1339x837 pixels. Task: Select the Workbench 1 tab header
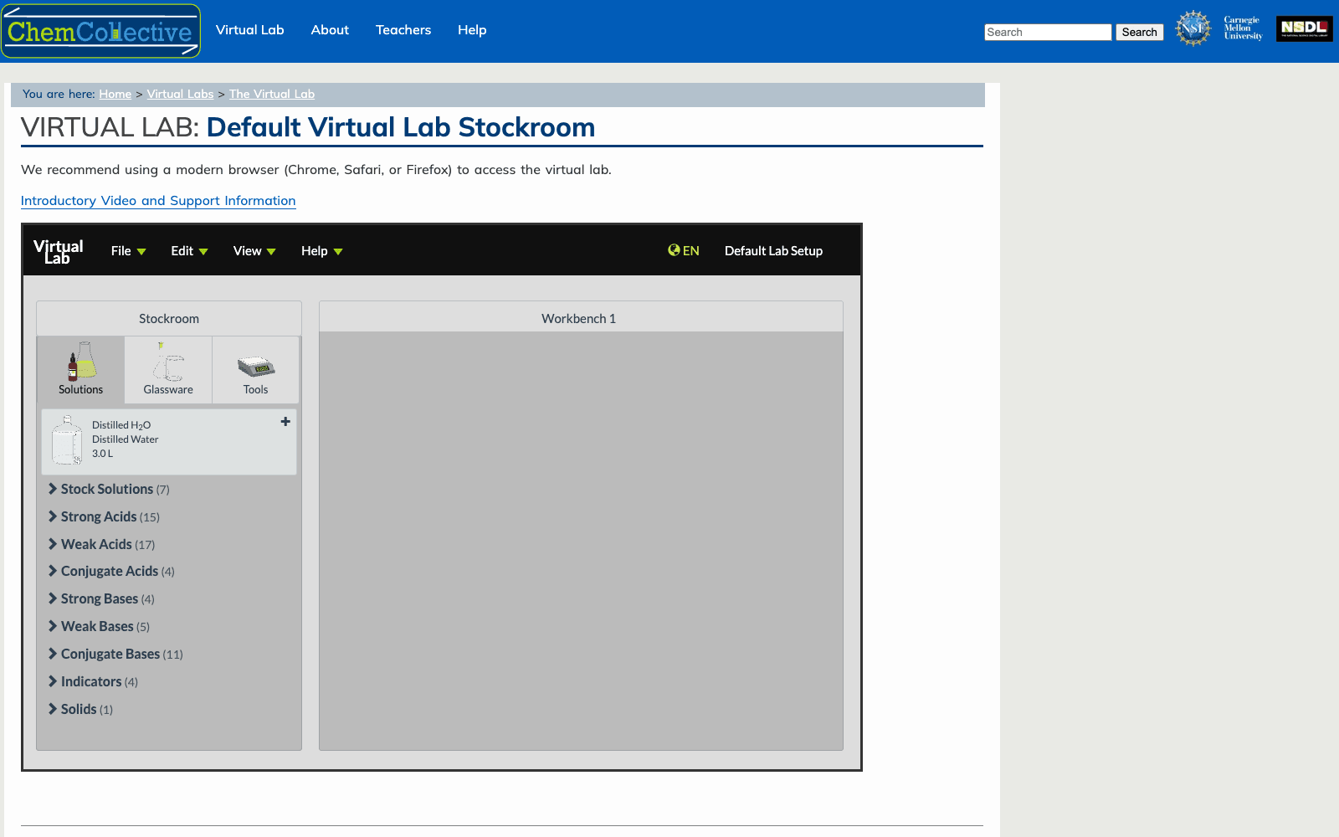pos(579,318)
